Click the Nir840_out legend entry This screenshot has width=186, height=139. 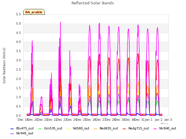(x=165, y=128)
